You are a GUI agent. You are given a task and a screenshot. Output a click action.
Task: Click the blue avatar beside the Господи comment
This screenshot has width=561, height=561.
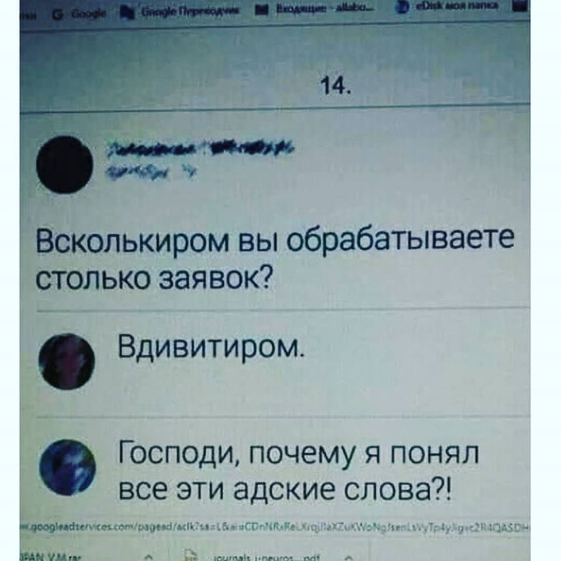68,467
